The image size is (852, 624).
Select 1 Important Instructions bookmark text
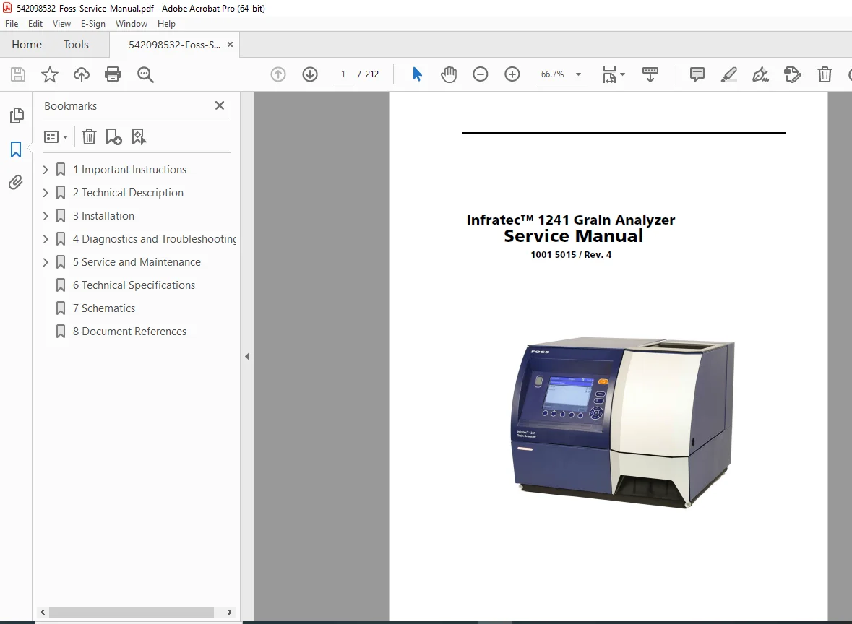[129, 170]
